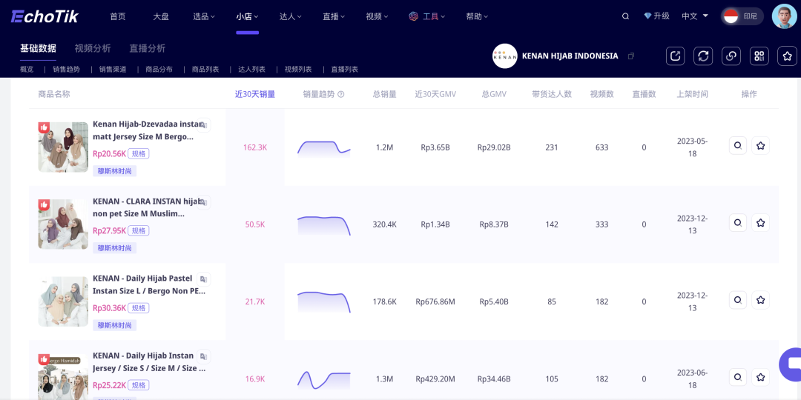Star the CLARA INSTAN product row
The image size is (801, 400).
[x=761, y=222]
